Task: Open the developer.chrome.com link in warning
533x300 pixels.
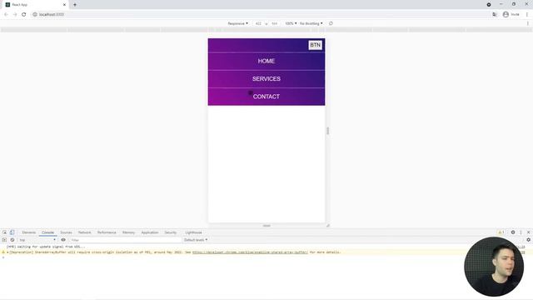Action: click(250, 252)
